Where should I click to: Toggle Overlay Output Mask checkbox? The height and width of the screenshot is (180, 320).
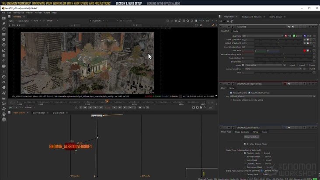point(245,144)
